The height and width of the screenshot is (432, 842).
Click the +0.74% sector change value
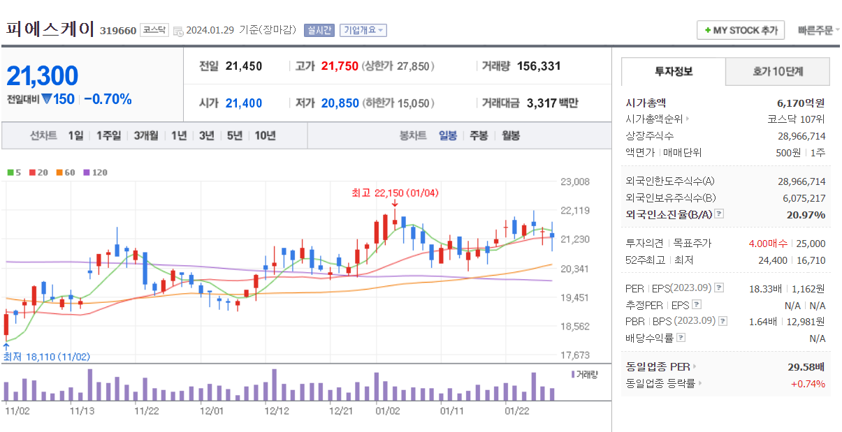[808, 383]
